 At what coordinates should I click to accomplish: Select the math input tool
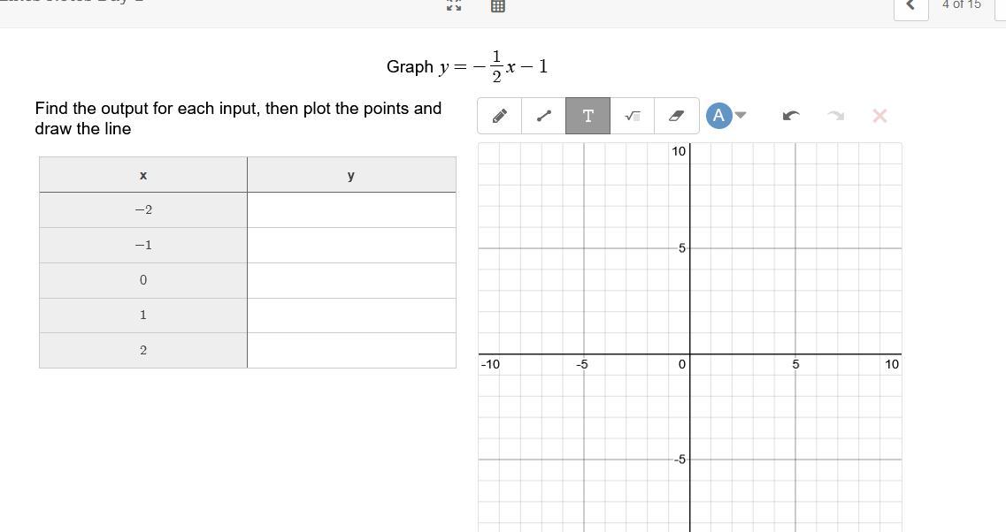pyautogui.click(x=632, y=116)
